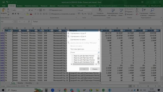This screenshot has height=92, width=163.
Task: Click 'Объединить и поместить в центре' button
Action: (x=62, y=14)
